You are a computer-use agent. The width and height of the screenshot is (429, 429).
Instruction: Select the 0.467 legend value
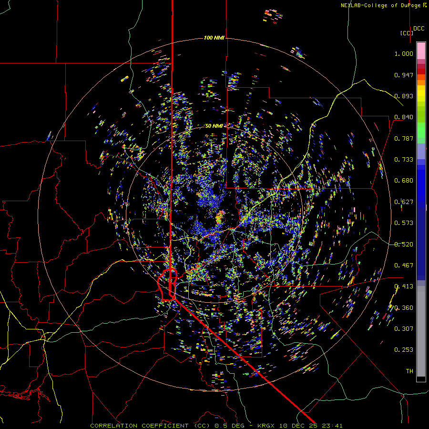pos(404,266)
